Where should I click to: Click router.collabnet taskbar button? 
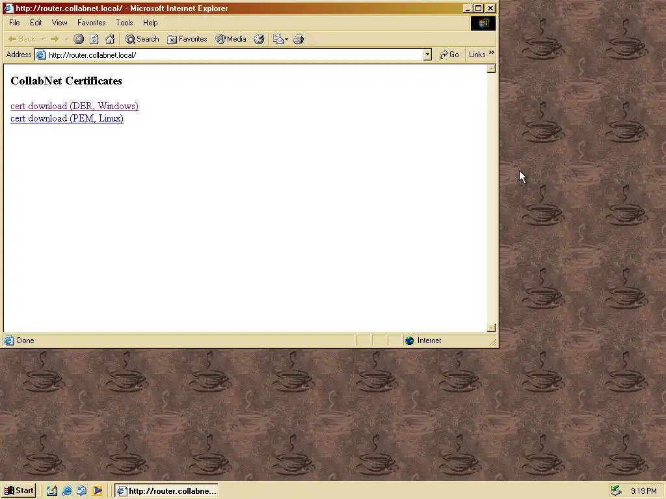coord(166,491)
